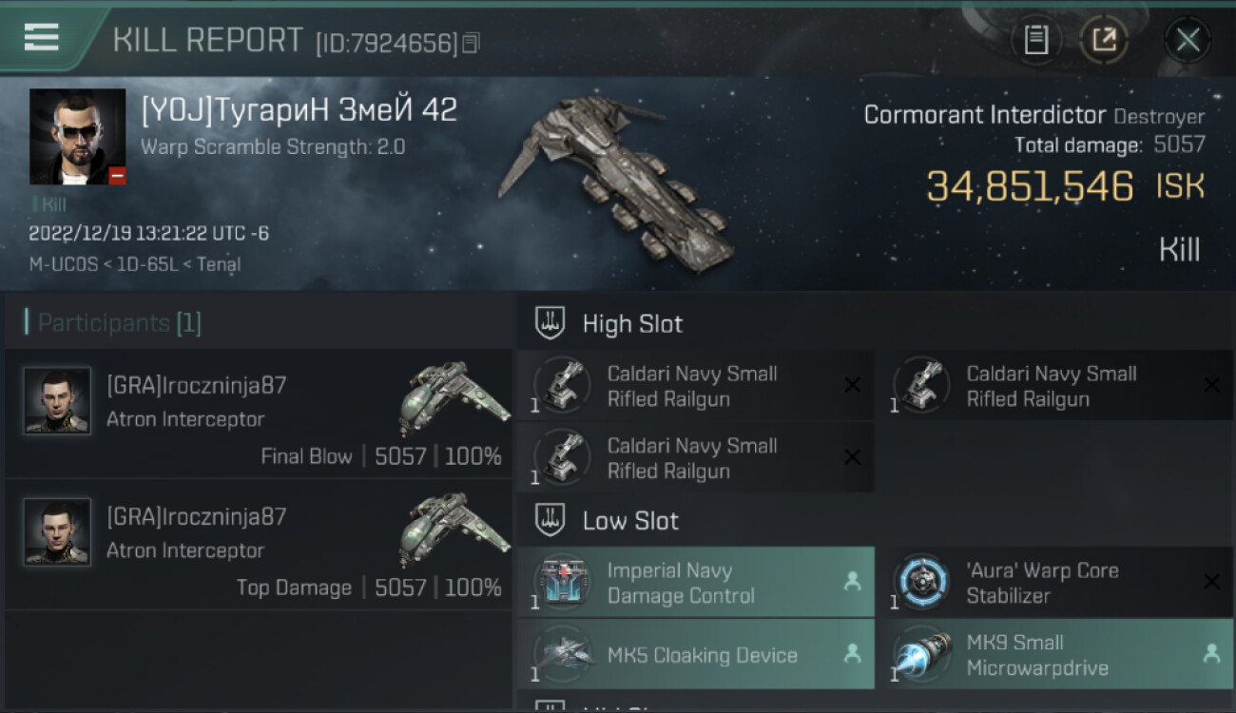Click first Caldari Navy Small Rifled Railgun

[695, 385]
